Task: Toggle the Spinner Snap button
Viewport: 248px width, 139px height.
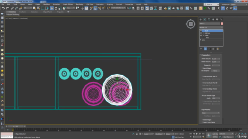Action: [104, 8]
